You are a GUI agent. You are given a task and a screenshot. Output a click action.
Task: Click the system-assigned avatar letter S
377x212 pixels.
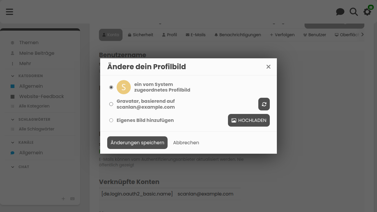point(124,87)
